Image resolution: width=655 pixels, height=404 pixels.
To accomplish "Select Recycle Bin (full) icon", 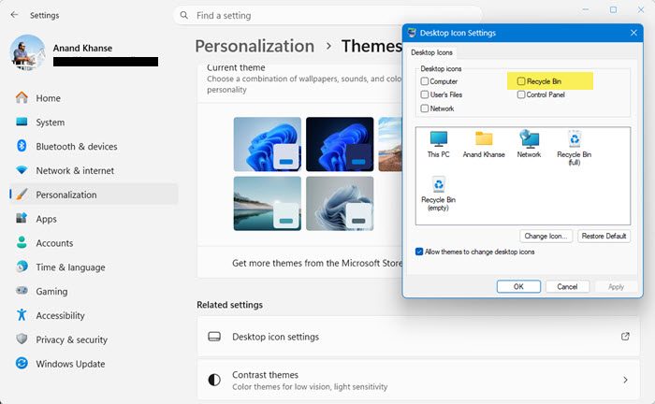I will click(574, 148).
